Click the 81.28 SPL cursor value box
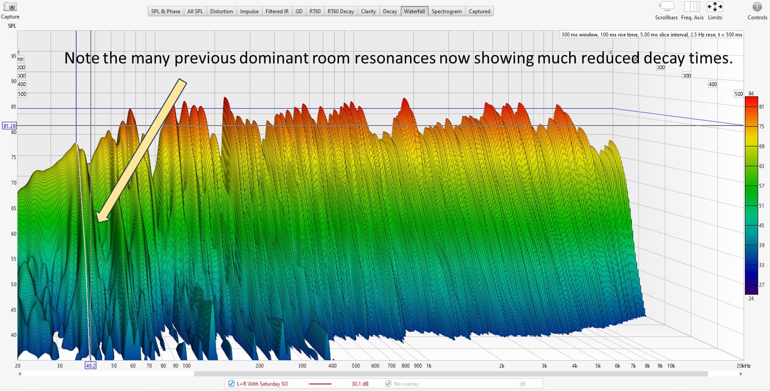770x391 pixels. [9, 126]
